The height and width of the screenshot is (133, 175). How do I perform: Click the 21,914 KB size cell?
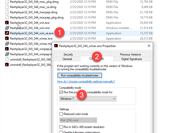[146, 28]
